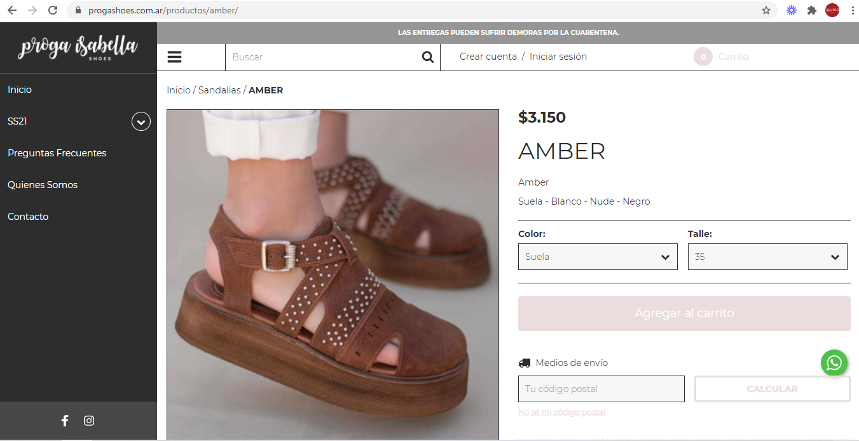Open the WhatsApp chat bubble
Screen dimensions: 859x441
tap(834, 363)
